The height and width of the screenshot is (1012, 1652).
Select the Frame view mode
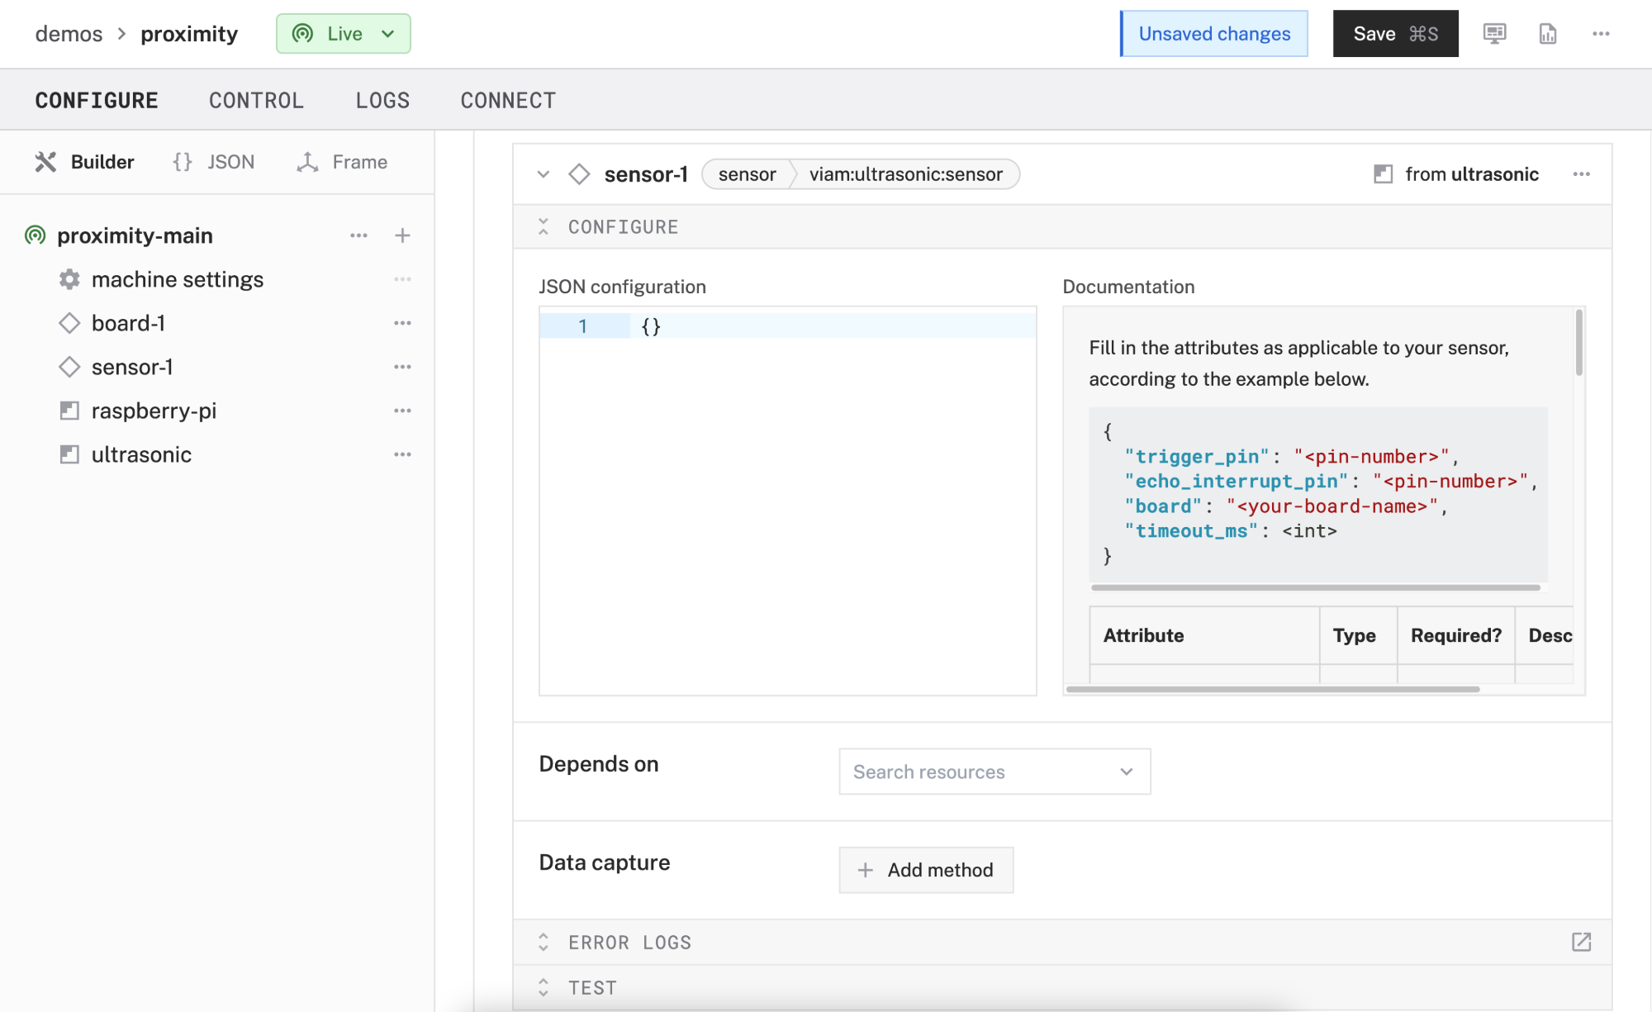(x=342, y=162)
